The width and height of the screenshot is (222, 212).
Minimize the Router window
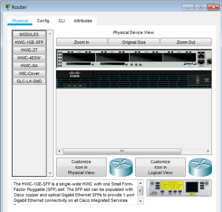188,7
